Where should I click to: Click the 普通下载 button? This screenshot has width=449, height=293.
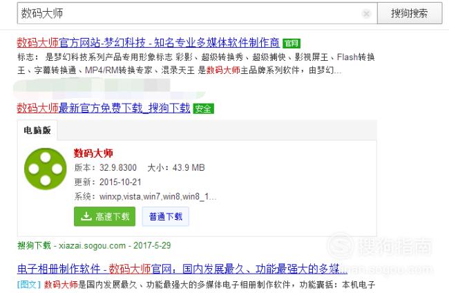166,216
